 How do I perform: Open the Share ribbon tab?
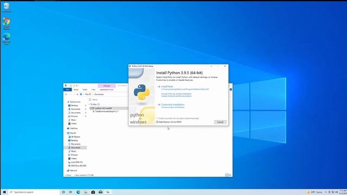click(x=85, y=89)
